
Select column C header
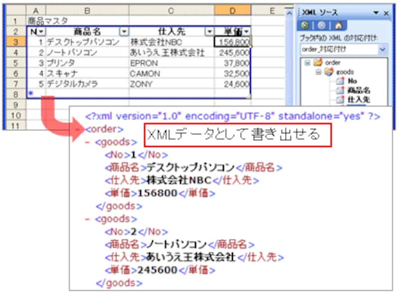pos(171,10)
